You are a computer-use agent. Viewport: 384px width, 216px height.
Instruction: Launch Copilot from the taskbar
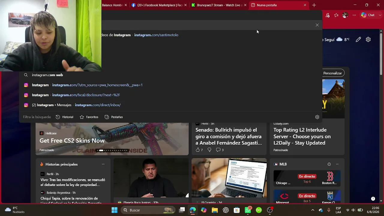pos(204,210)
